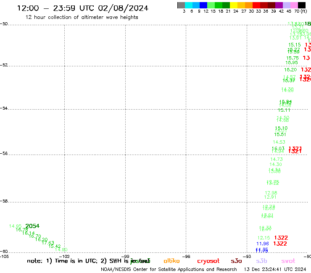Viewport: 311px width, 273px height.
Task: Click the latitude axis label '-52'
Action: tap(4, 65)
